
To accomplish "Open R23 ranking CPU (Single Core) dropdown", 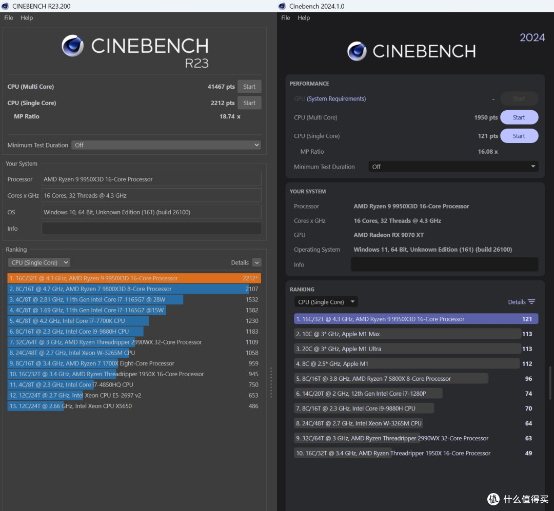I will [x=39, y=262].
